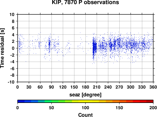Click the y-axis tick label '10'

pyautogui.click(x=12, y=14)
